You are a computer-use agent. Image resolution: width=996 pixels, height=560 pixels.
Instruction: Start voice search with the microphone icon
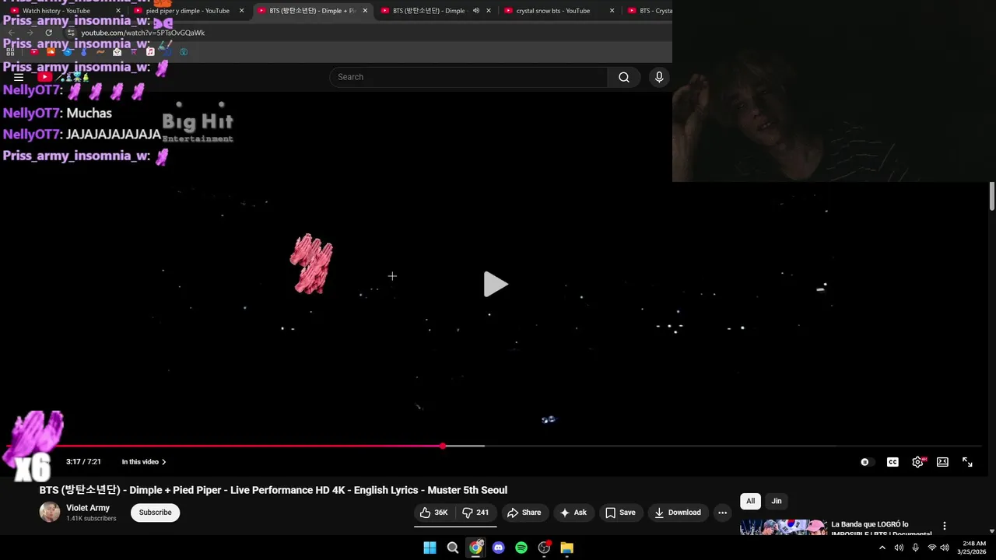[x=659, y=77]
